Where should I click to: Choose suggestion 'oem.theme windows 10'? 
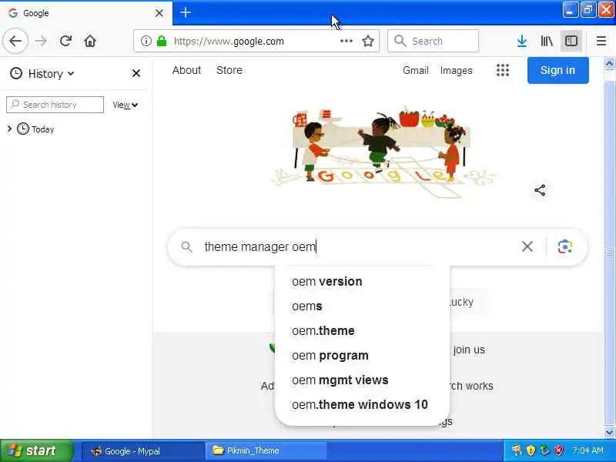point(362,405)
